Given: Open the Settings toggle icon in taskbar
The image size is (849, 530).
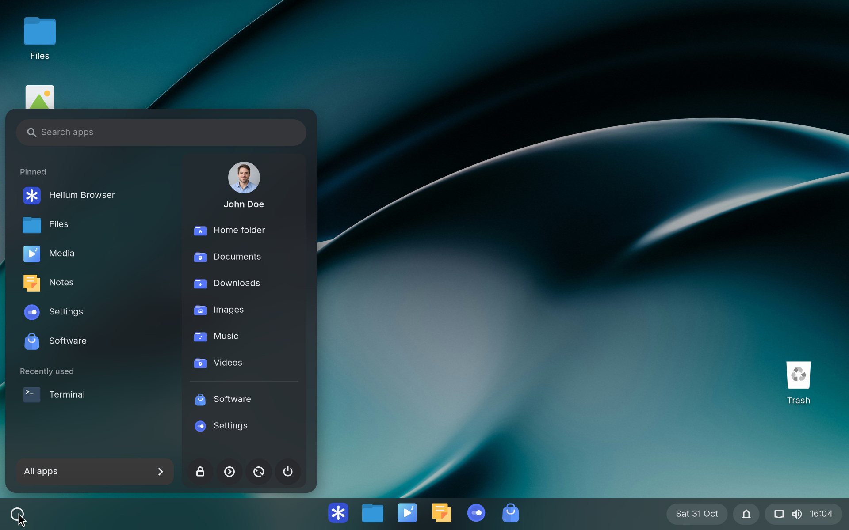Looking at the screenshot, I should 476,513.
